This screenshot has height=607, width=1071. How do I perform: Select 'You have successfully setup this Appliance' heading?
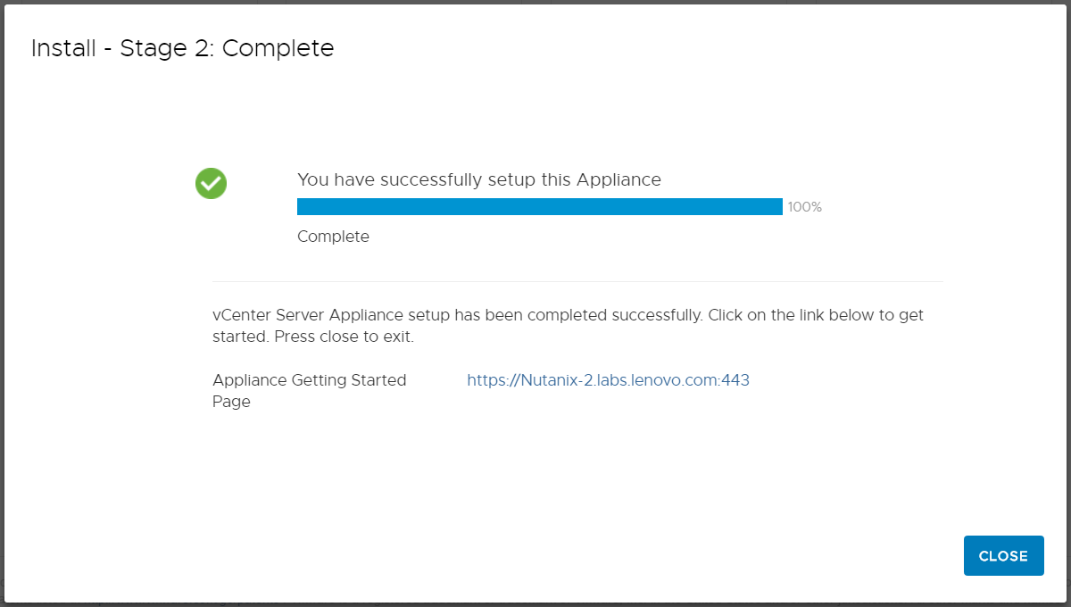(479, 180)
